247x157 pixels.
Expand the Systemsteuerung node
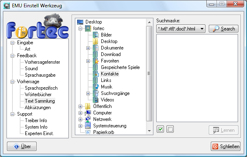pyautogui.click(x=80, y=126)
